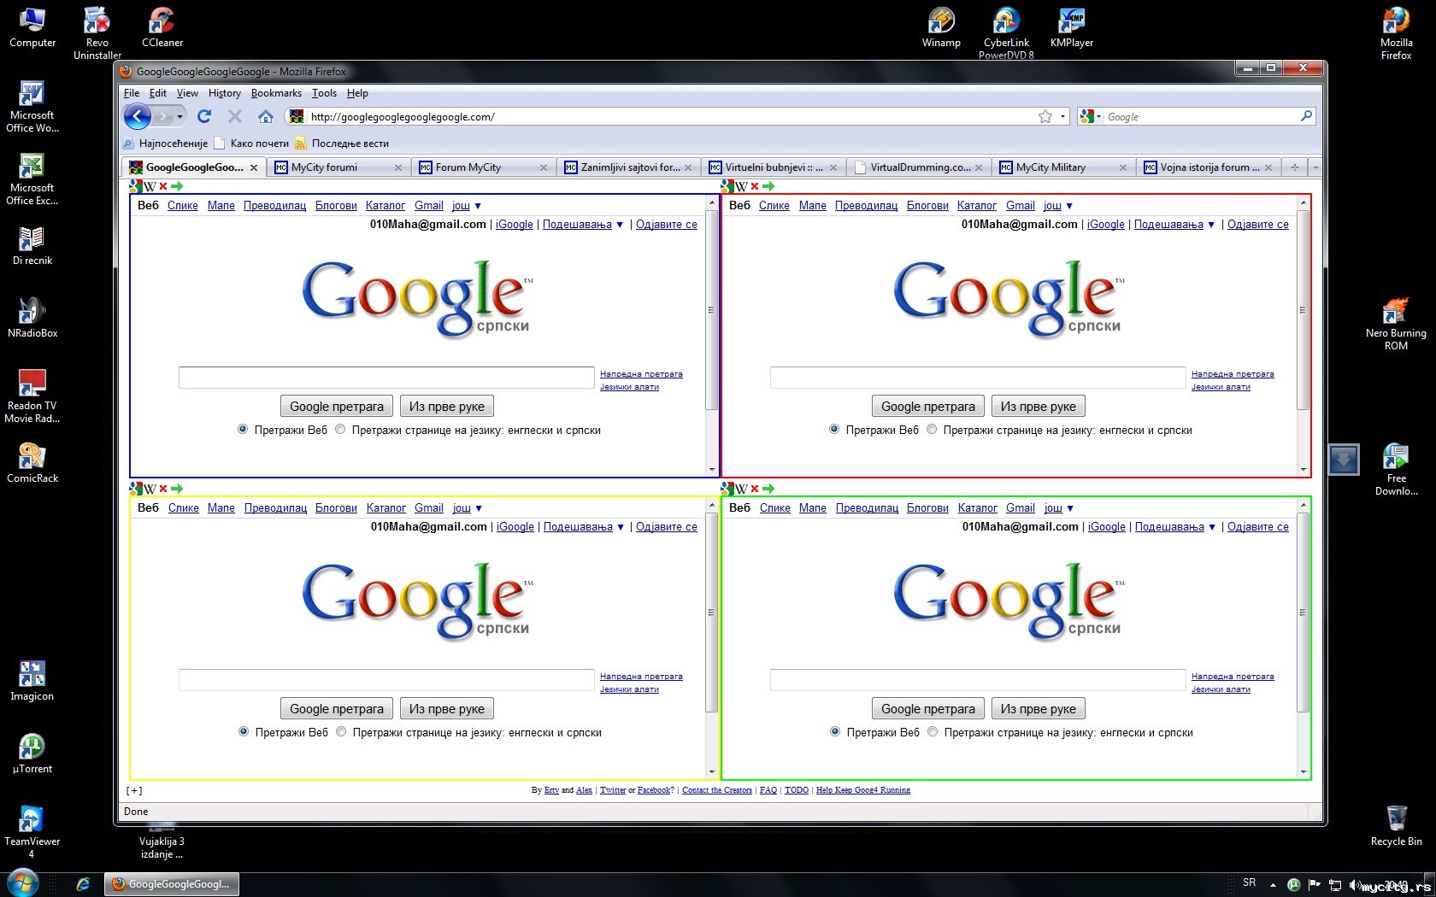
Task: Show the list-all-tabs dropdown
Action: (1315, 167)
